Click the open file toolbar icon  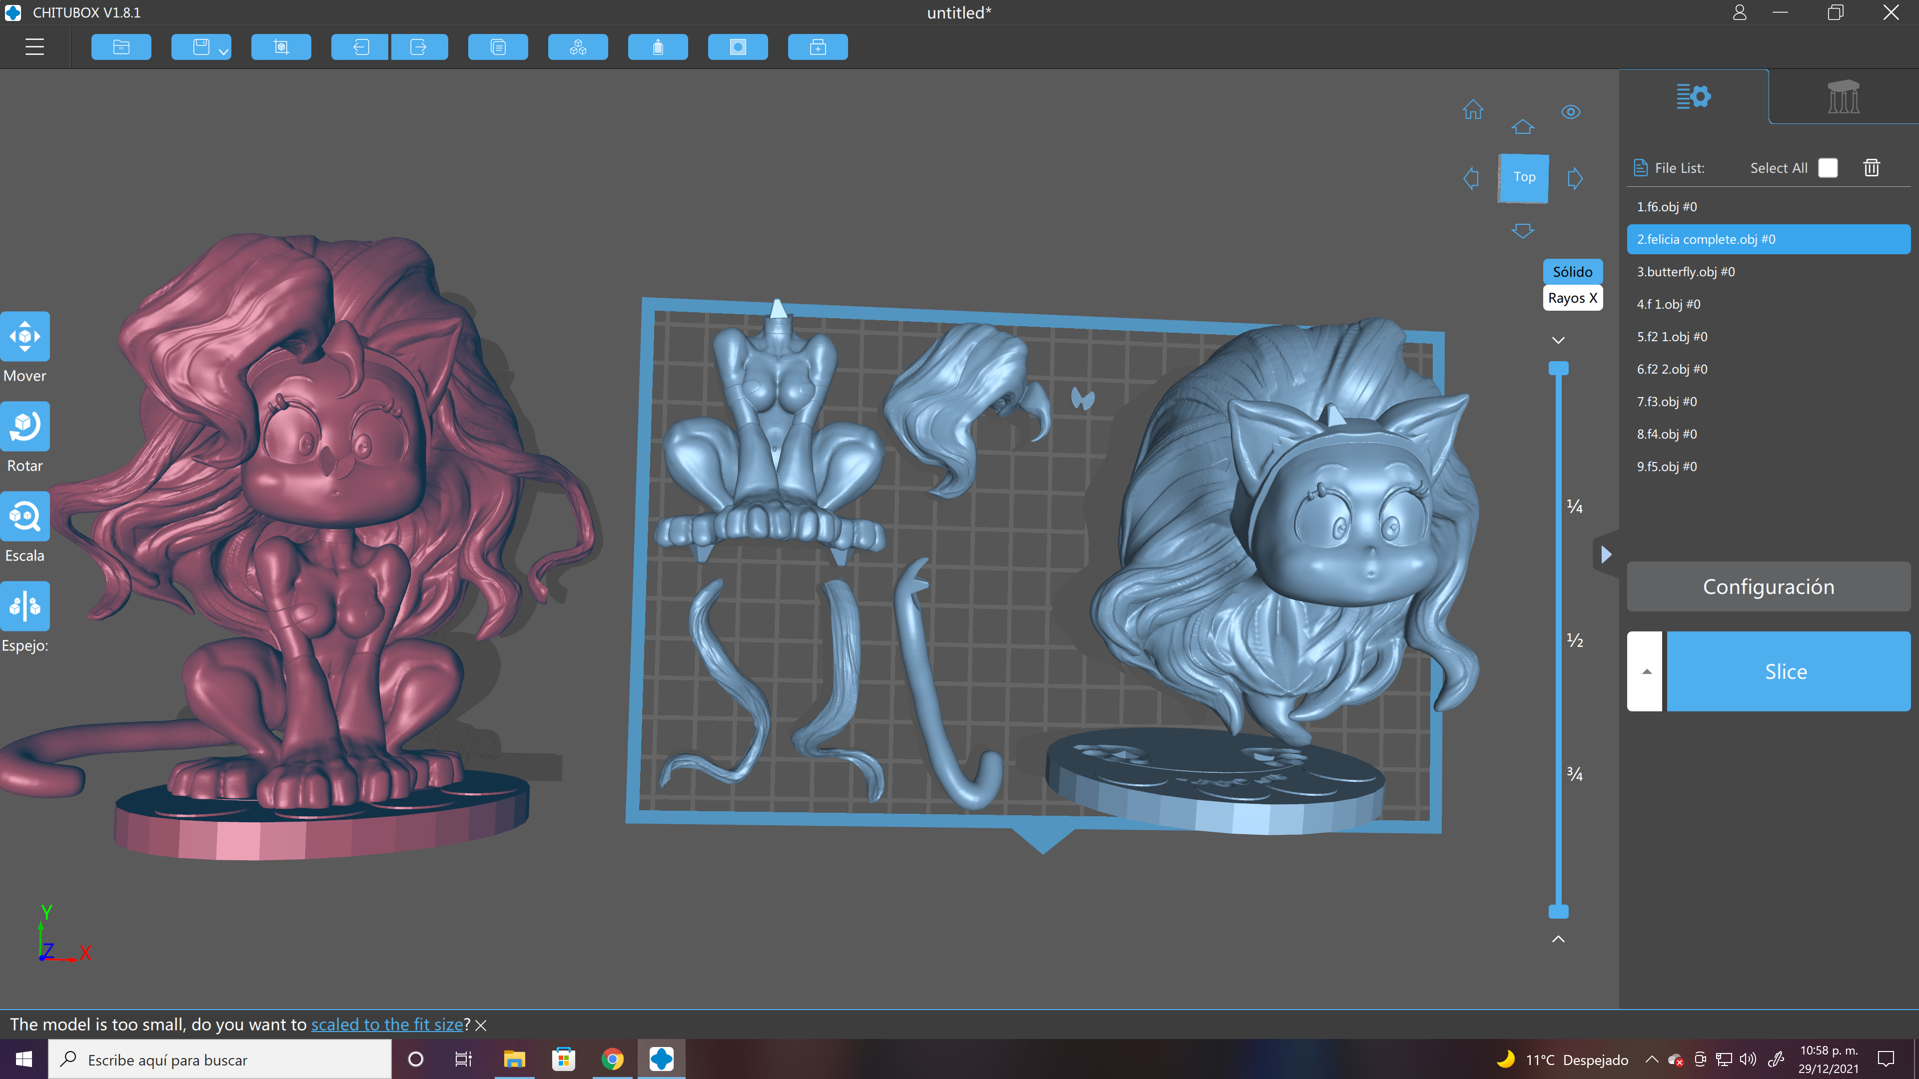(121, 47)
